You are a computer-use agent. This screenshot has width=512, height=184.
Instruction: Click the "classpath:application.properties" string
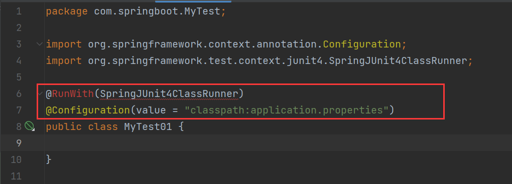click(286, 110)
